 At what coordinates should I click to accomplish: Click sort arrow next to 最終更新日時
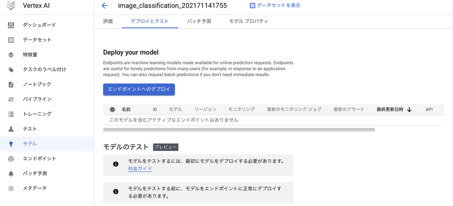409,109
